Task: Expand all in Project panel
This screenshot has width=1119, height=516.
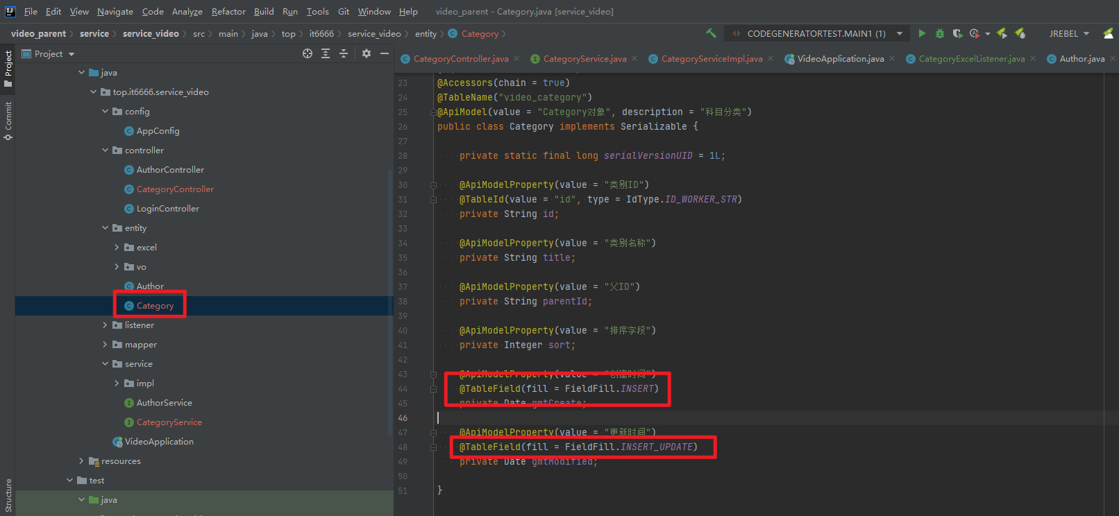Action: coord(326,53)
